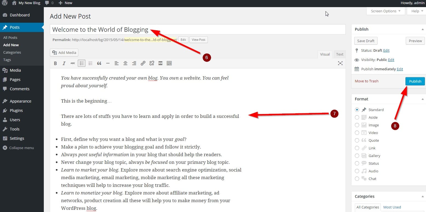Apply italic formatting in editor toolbar

pyautogui.click(x=64, y=63)
